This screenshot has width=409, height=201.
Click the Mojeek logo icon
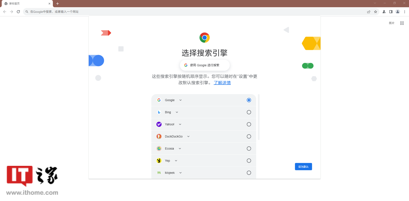[x=159, y=173]
